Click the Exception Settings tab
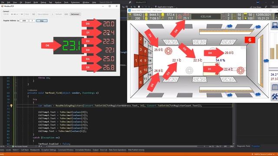The image size is (278, 156). coord(49,150)
